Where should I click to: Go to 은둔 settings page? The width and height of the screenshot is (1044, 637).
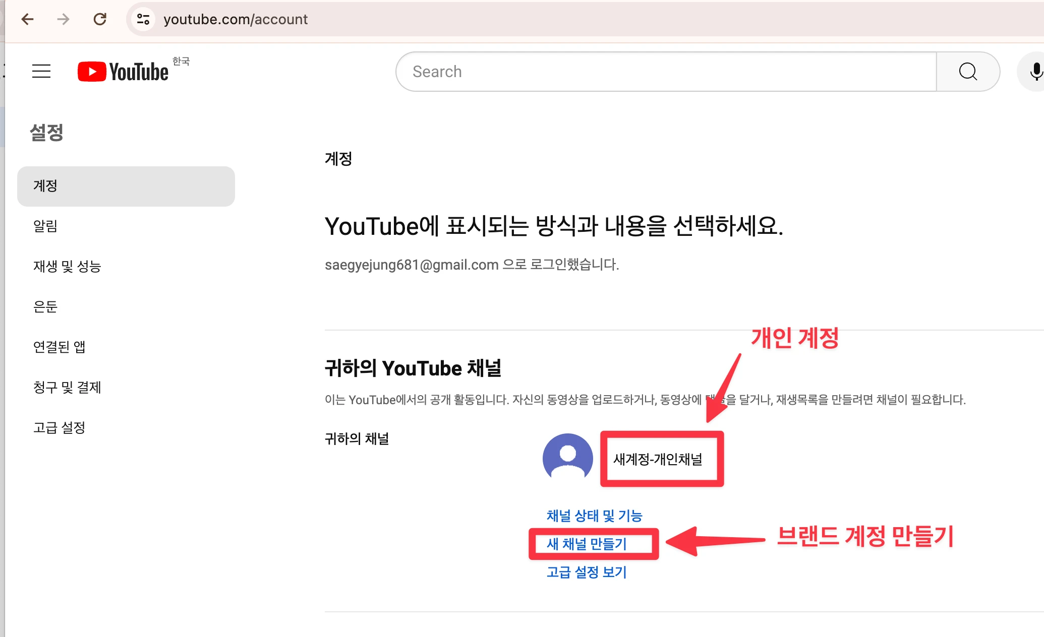[45, 306]
